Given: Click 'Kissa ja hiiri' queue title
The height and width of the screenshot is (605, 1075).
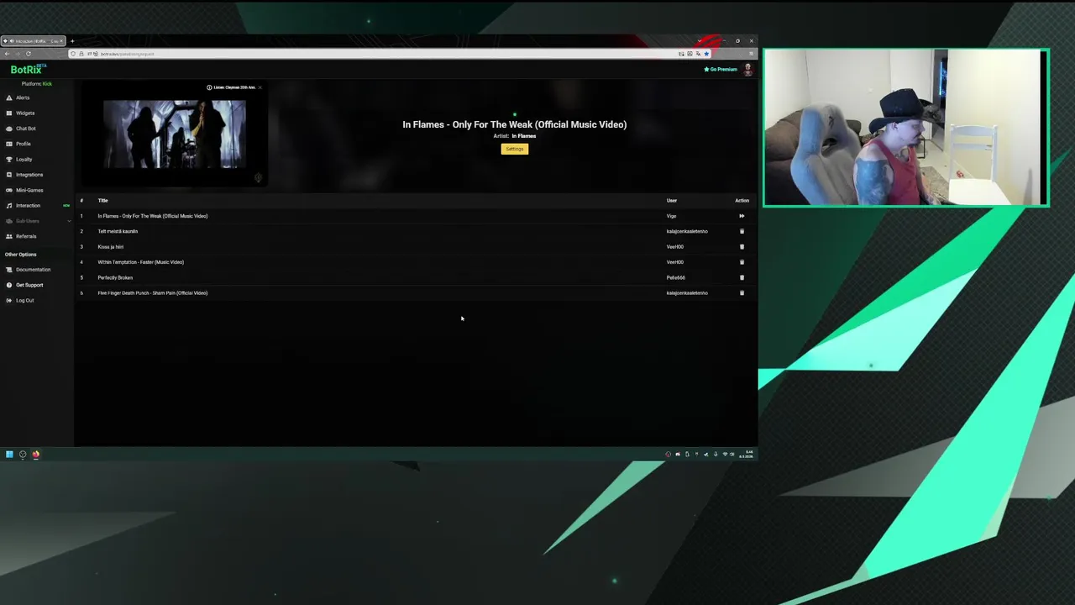Looking at the screenshot, I should (110, 247).
